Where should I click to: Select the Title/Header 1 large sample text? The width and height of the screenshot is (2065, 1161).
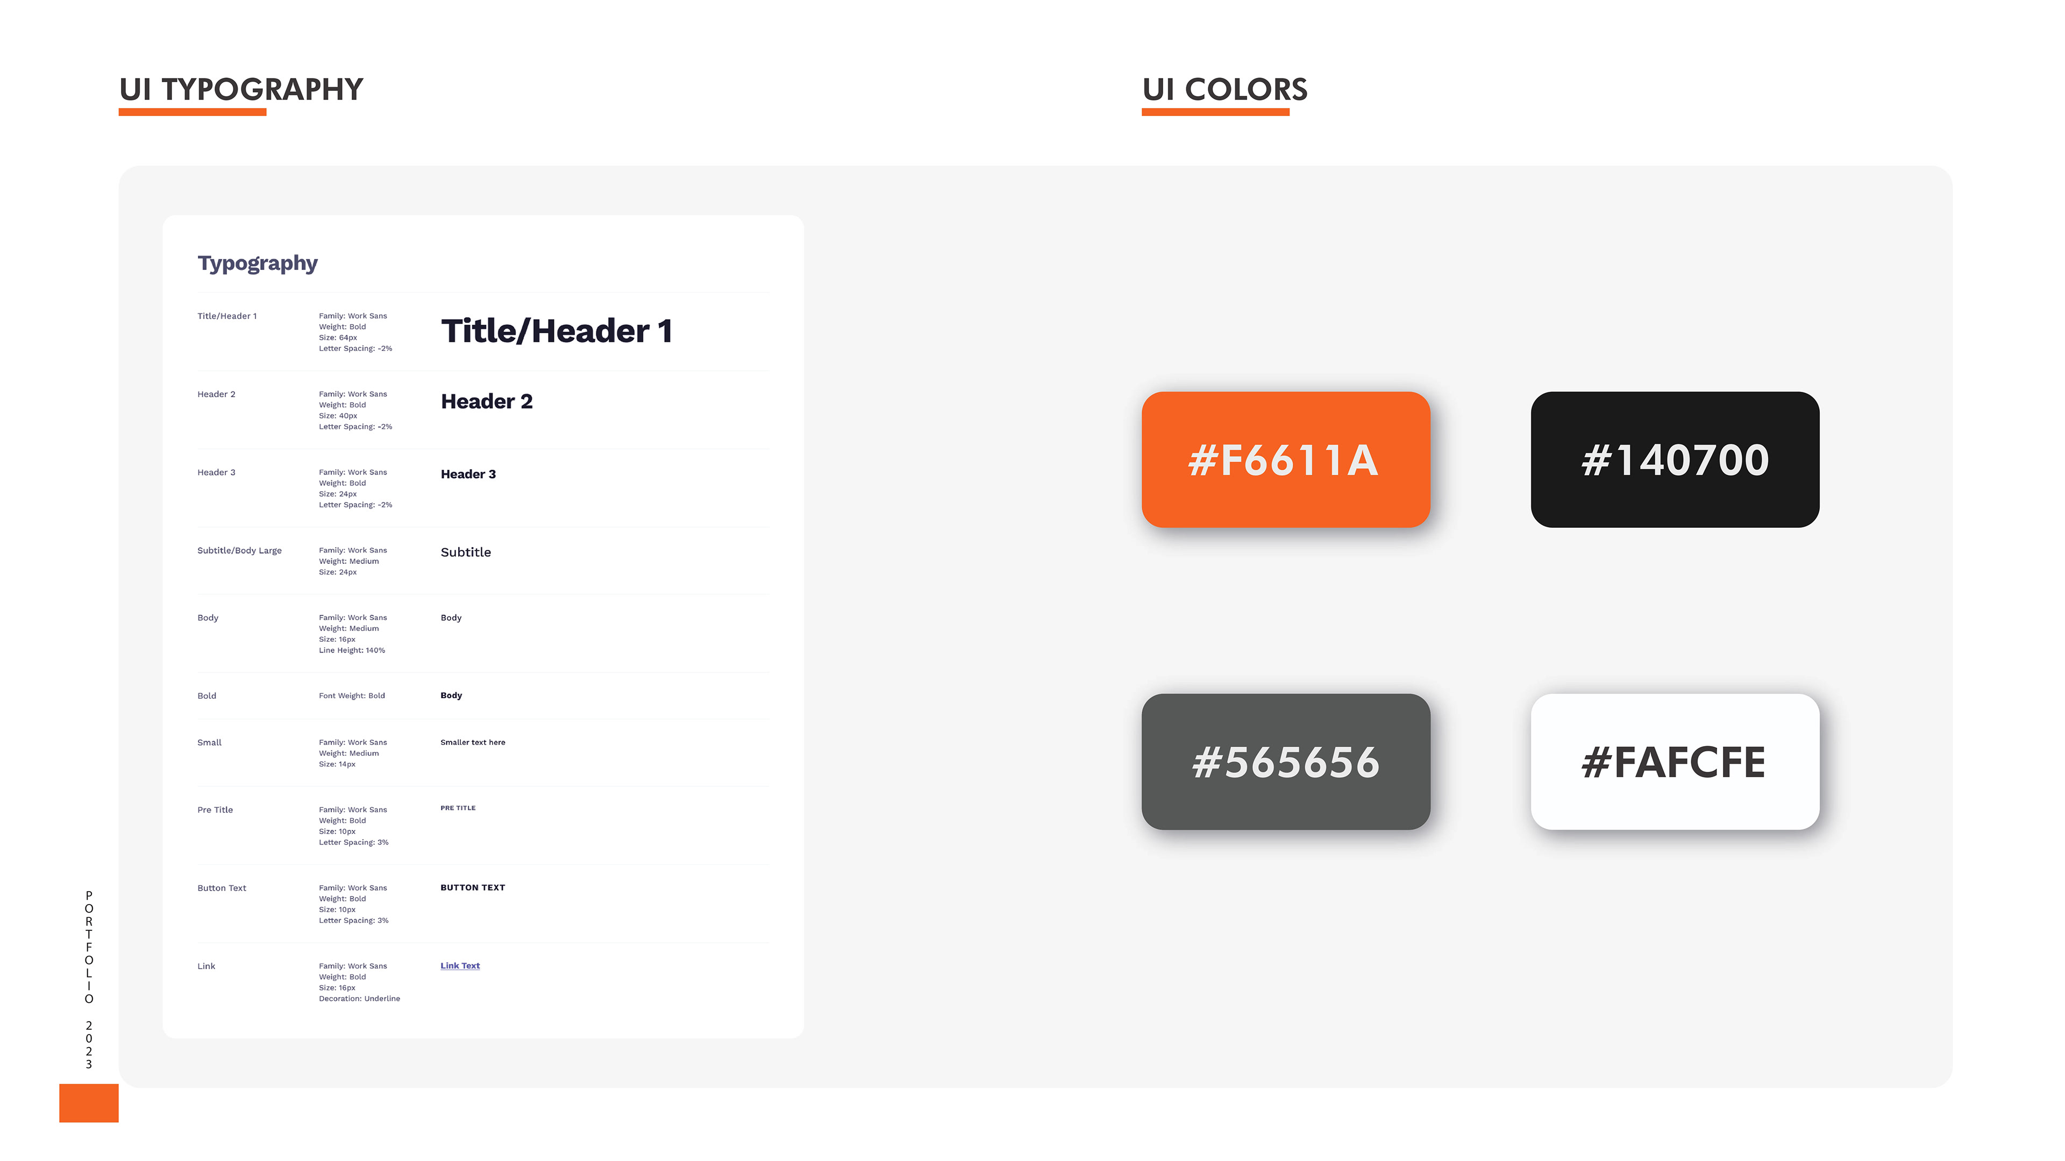[x=557, y=331]
